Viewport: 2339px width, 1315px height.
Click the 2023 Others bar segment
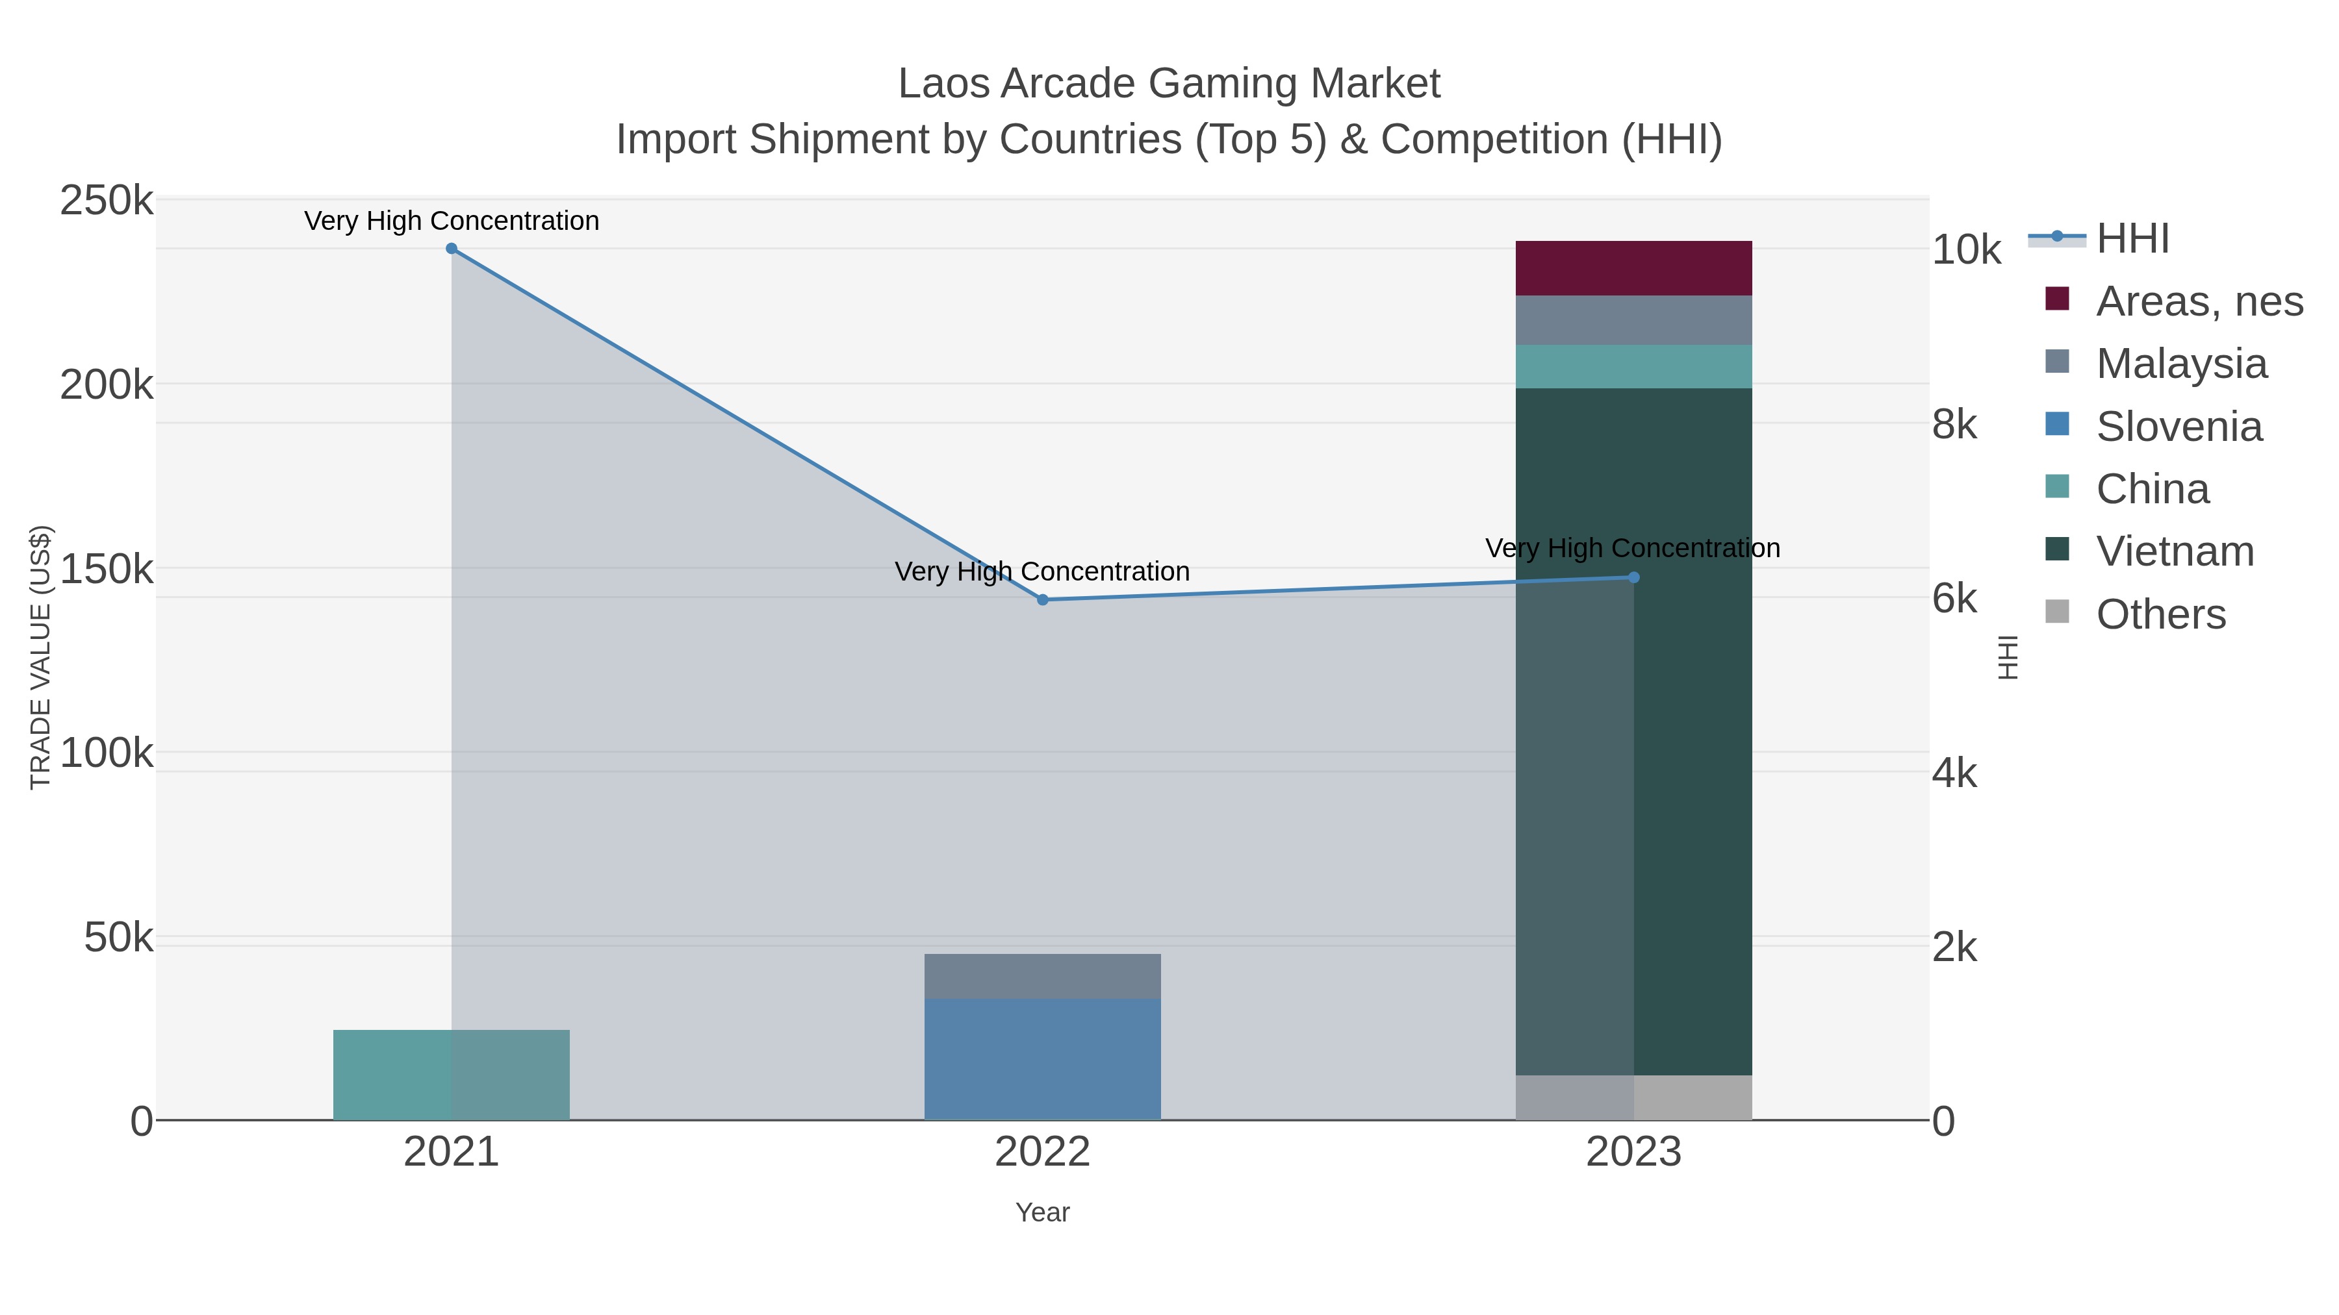click(x=1633, y=1097)
